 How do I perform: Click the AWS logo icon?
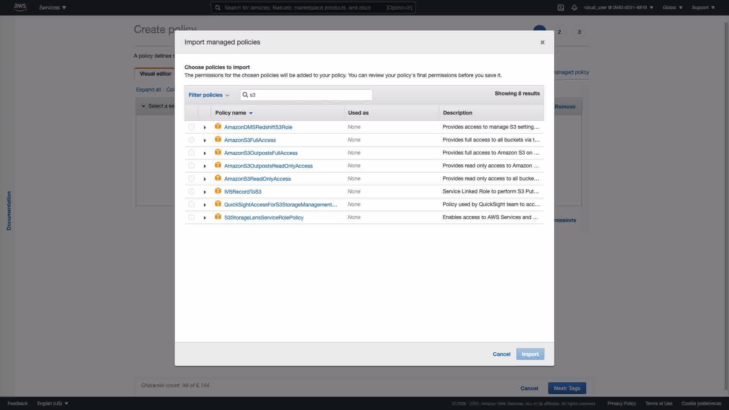pyautogui.click(x=20, y=7)
